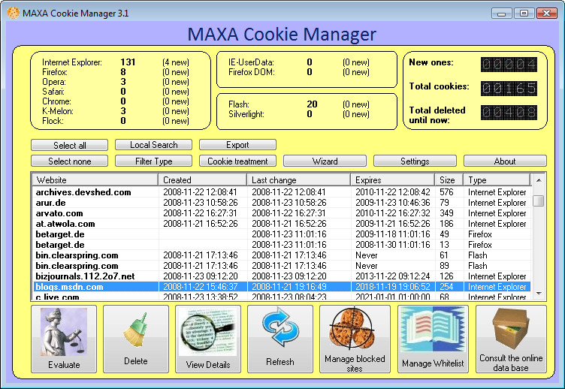565x389 pixels.
Task: Click the Never expiry in size-61 row
Action: tap(367, 255)
